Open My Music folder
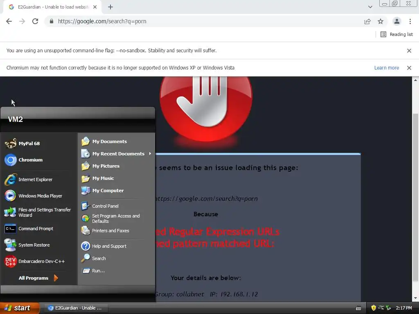Screen dimensions: 419x314 pyautogui.click(x=98, y=178)
